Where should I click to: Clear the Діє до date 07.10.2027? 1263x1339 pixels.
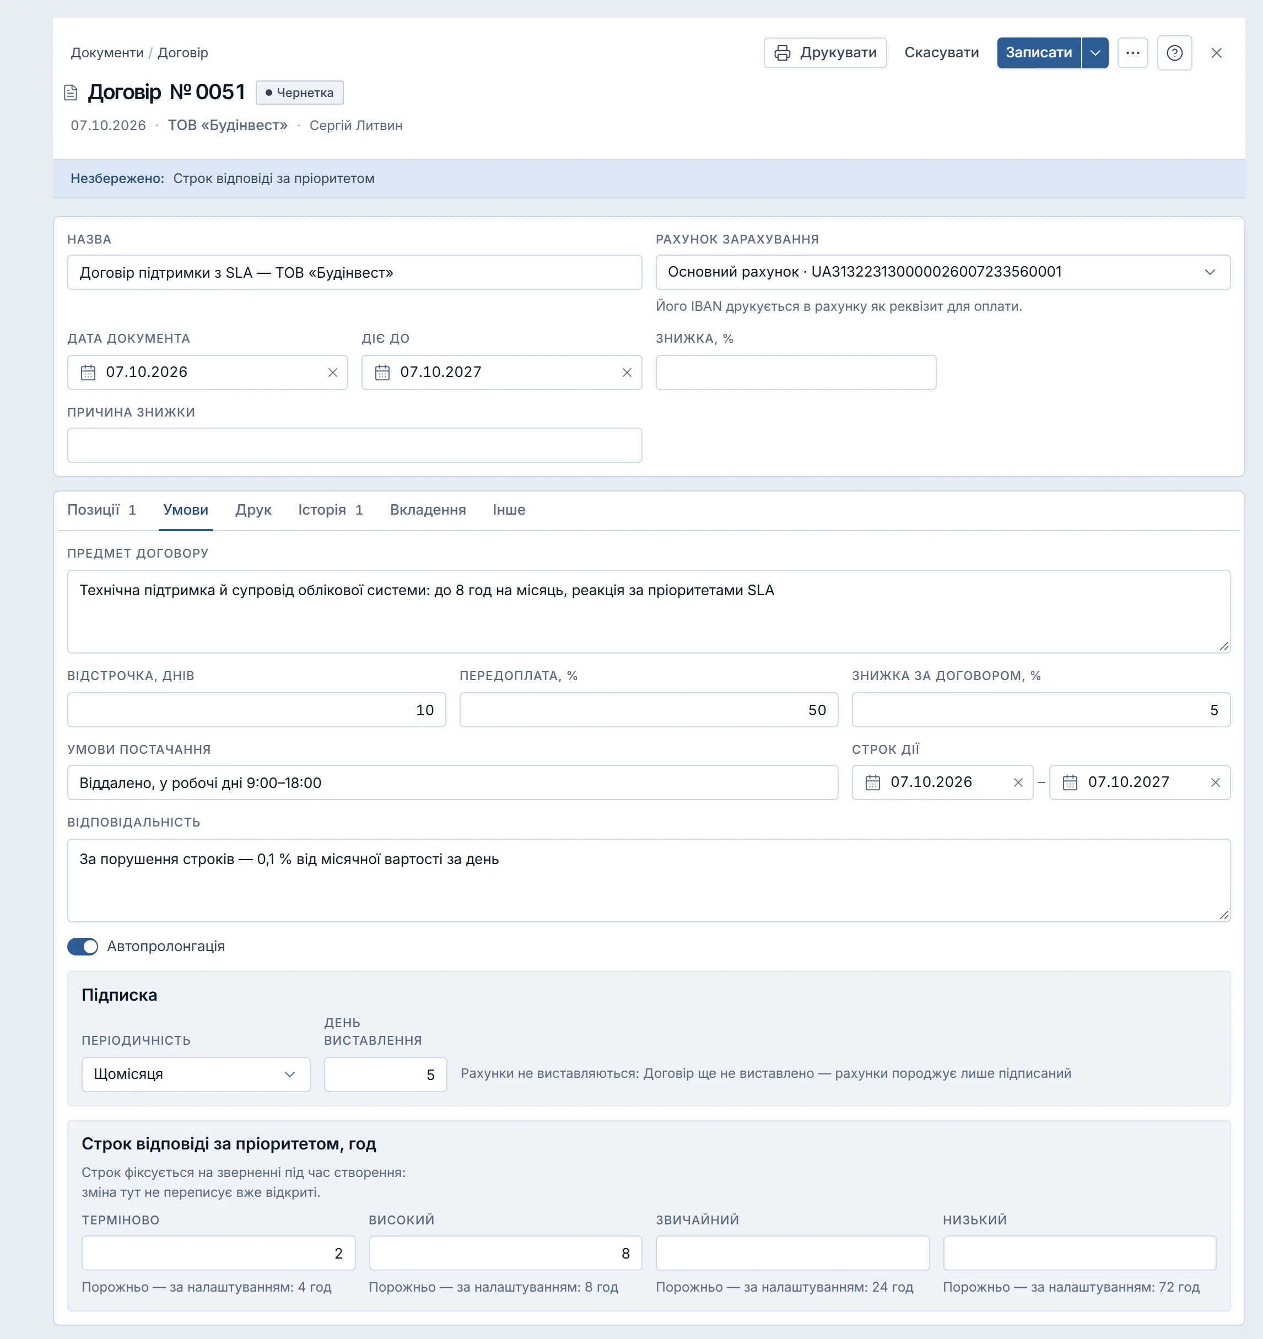[x=627, y=372]
